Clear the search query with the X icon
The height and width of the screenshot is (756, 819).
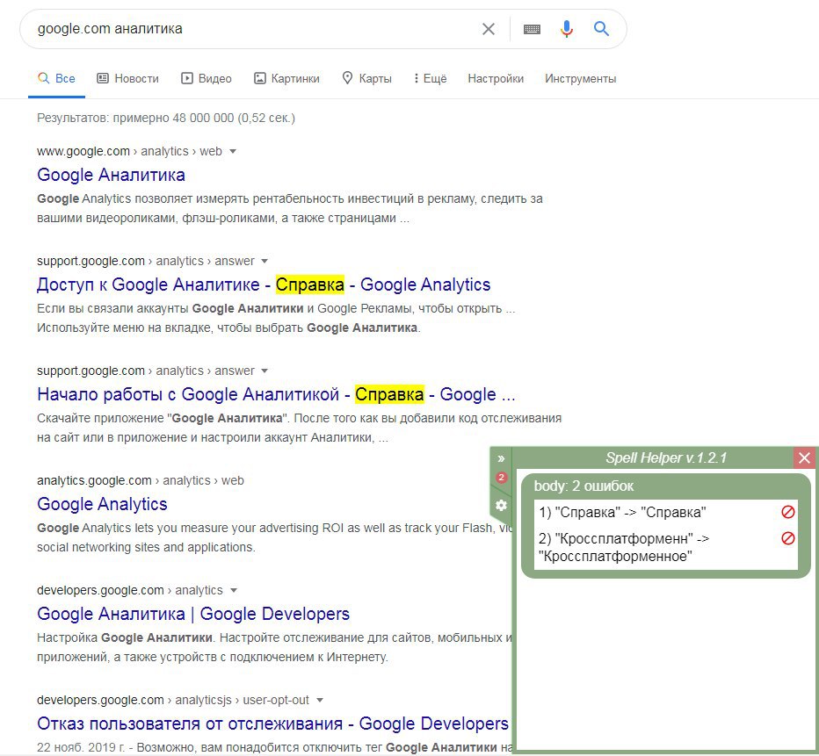488,29
